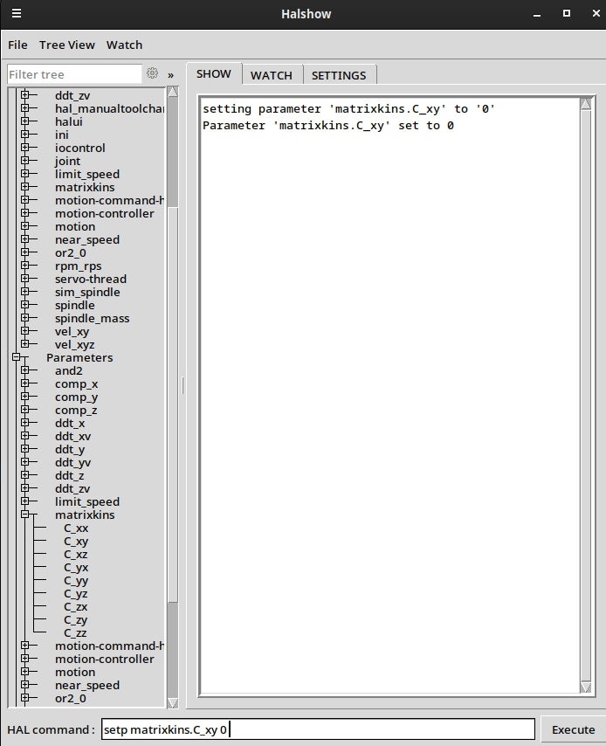The image size is (606, 746).
Task: Click the gear icon beside filter box
Action: point(153,74)
